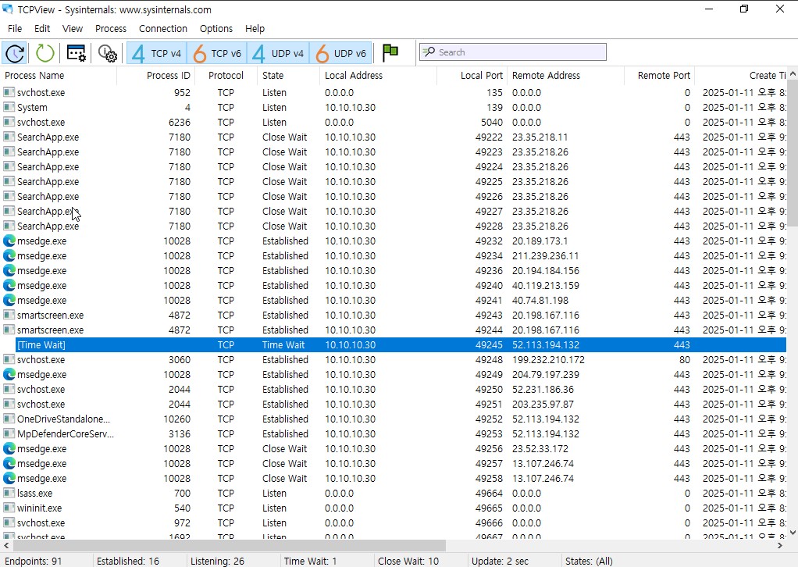
Task: Sort by the Process ID column header
Action: click(155, 75)
